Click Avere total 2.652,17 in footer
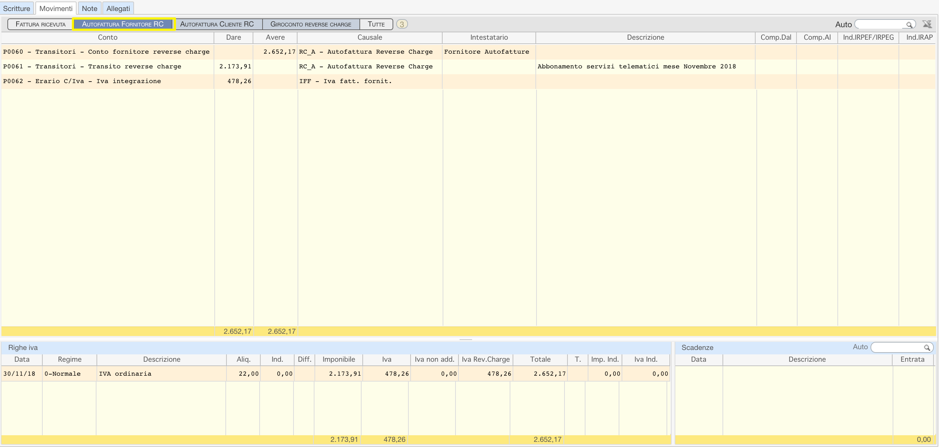Image resolution: width=939 pixels, height=447 pixels. [x=282, y=332]
